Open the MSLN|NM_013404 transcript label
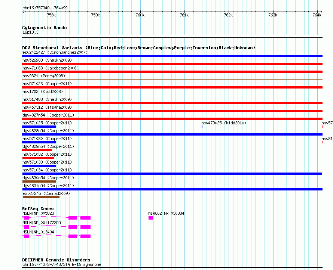 pos(38,232)
